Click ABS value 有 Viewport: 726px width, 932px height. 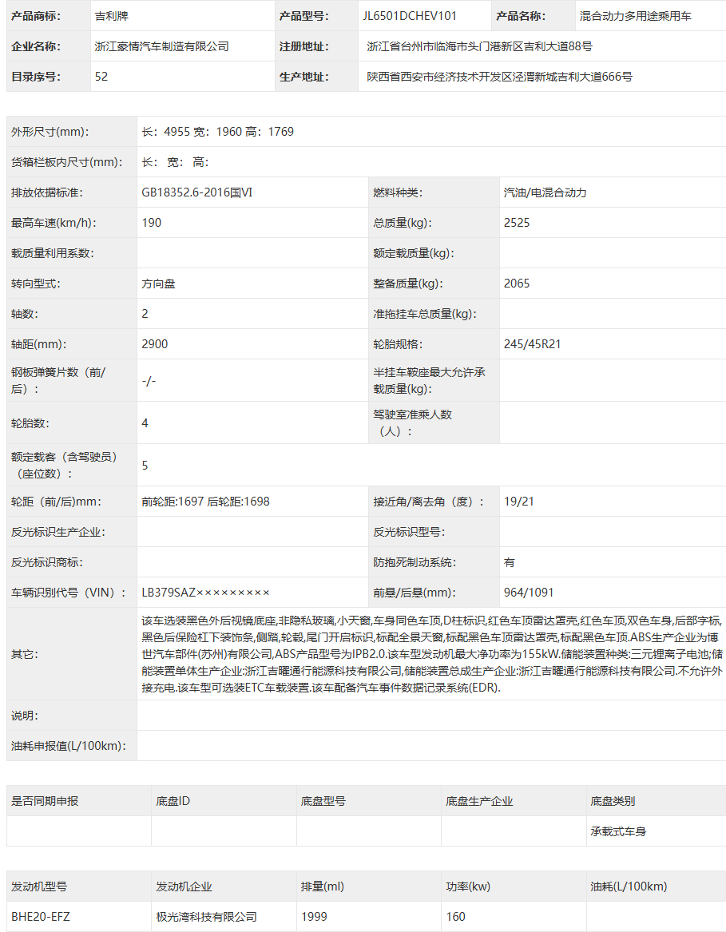(x=510, y=562)
